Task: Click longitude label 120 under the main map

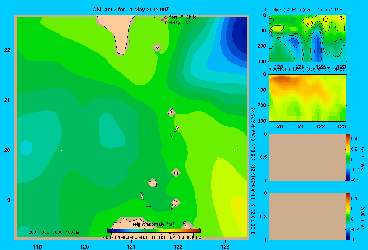Action: [85, 246]
